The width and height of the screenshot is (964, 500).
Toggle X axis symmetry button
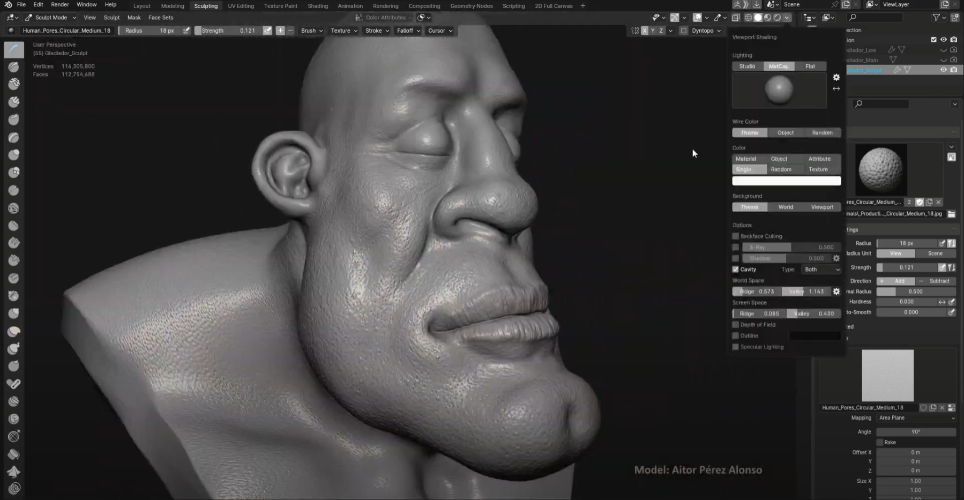(x=645, y=31)
